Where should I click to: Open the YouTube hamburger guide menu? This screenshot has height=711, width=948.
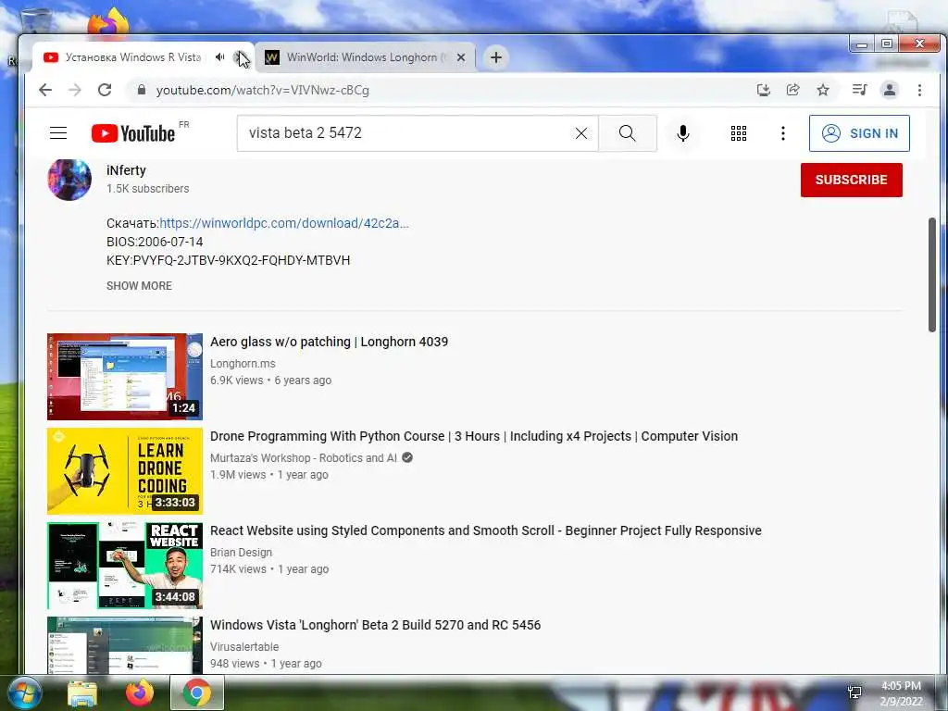[58, 133]
